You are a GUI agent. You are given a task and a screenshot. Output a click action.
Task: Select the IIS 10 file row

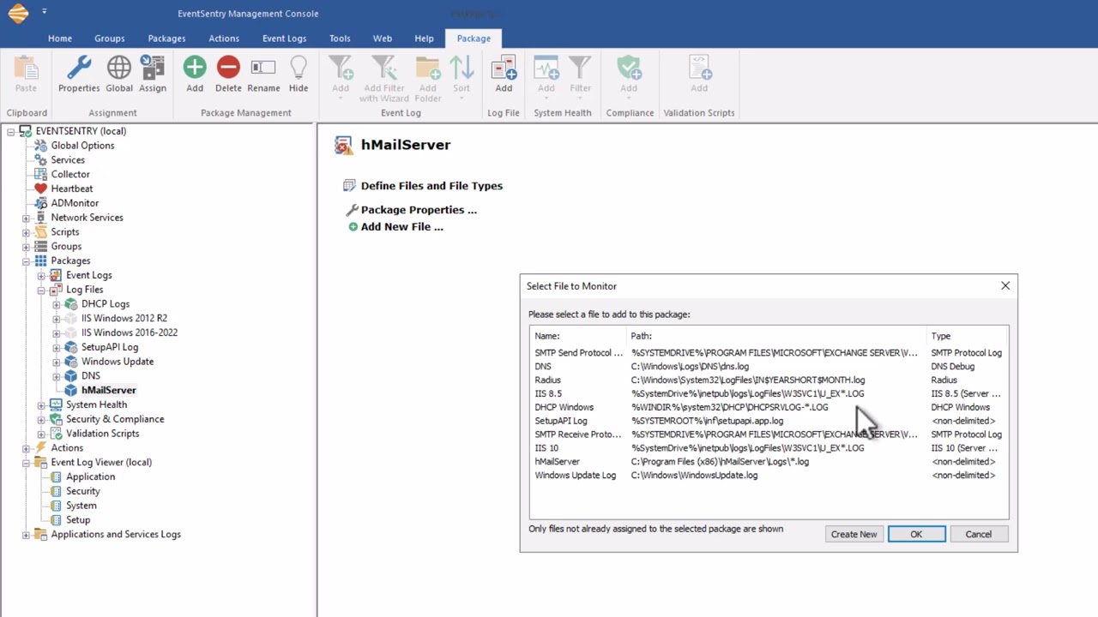click(769, 448)
